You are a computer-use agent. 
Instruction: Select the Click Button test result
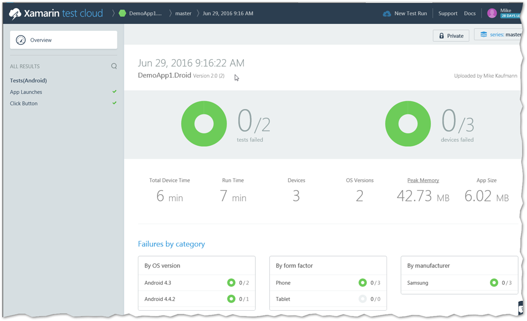click(x=24, y=104)
